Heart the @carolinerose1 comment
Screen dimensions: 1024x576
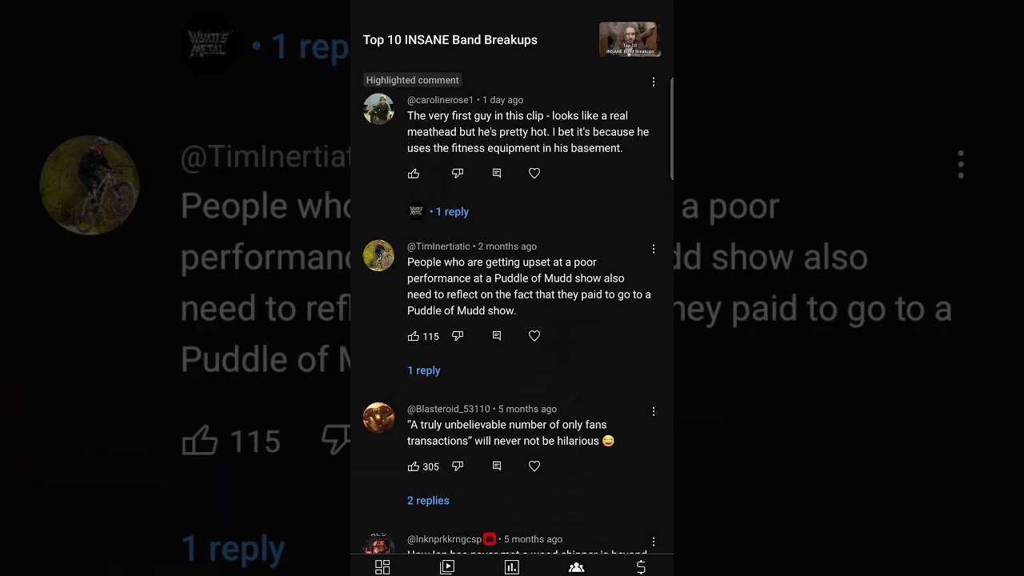(x=534, y=174)
